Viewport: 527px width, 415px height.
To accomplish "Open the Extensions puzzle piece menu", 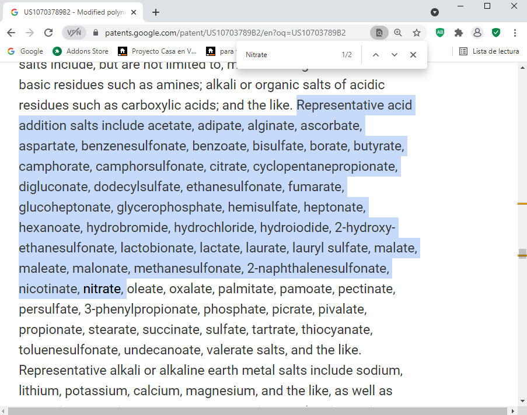I will click(x=459, y=33).
